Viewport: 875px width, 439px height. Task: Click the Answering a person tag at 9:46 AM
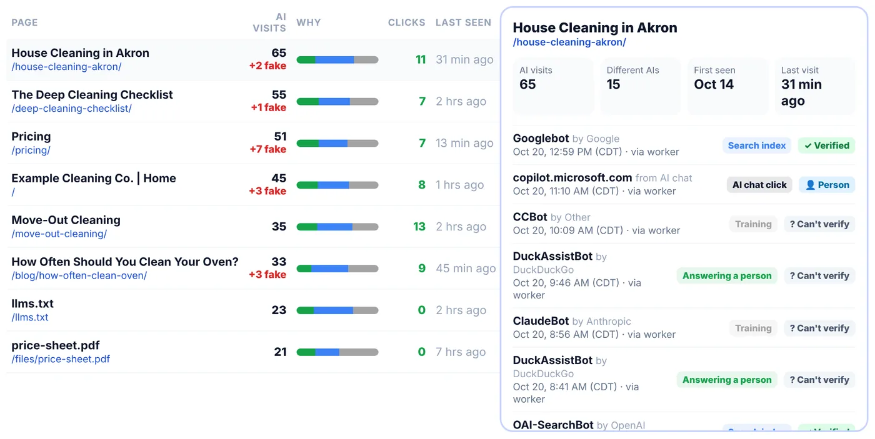point(727,276)
